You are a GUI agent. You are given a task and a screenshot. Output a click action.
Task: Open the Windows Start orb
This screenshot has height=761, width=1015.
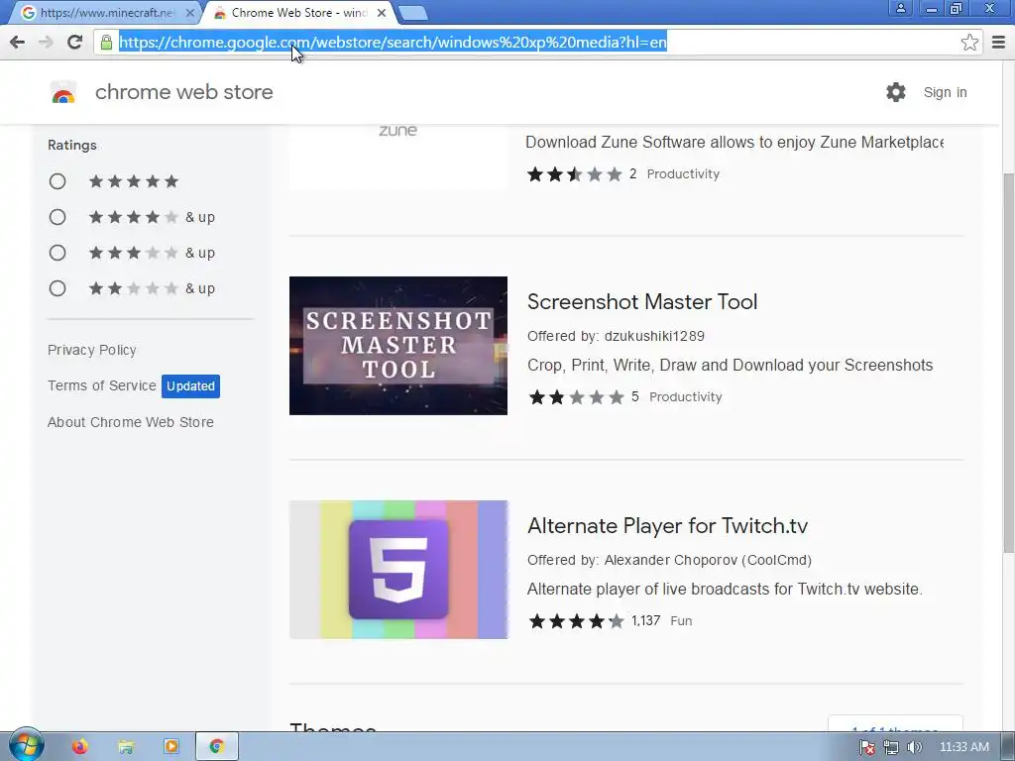pos(26,745)
